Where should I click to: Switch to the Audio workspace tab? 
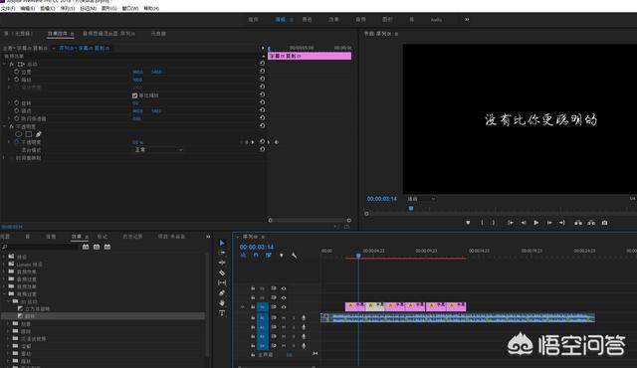click(x=436, y=20)
